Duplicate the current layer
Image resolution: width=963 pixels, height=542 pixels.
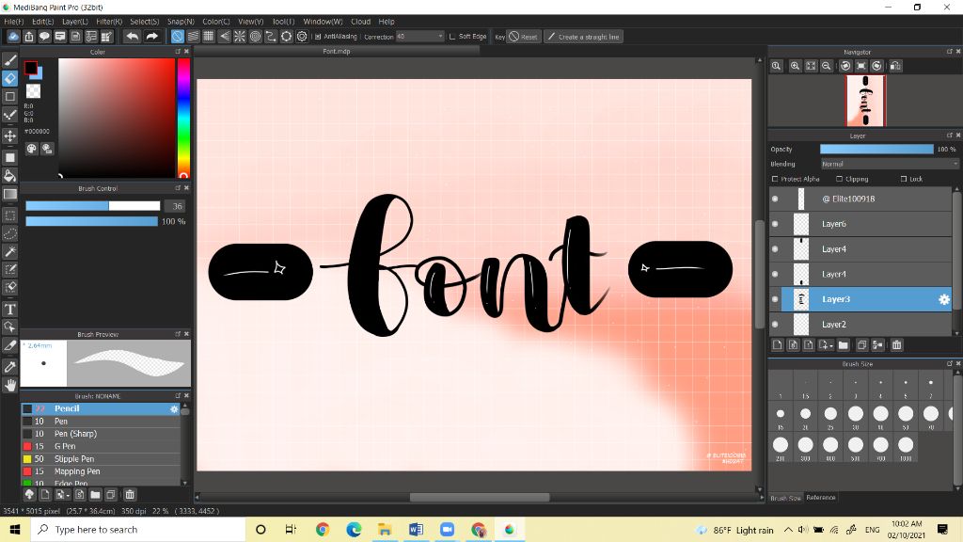coord(861,345)
